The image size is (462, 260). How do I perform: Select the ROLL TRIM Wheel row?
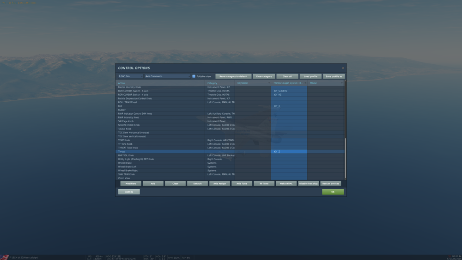[230, 102]
